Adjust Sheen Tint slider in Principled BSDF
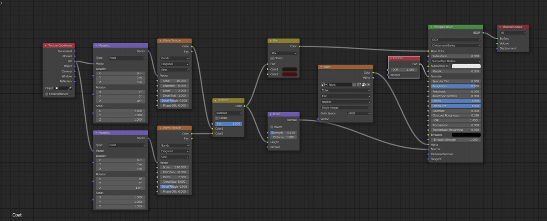 point(456,106)
